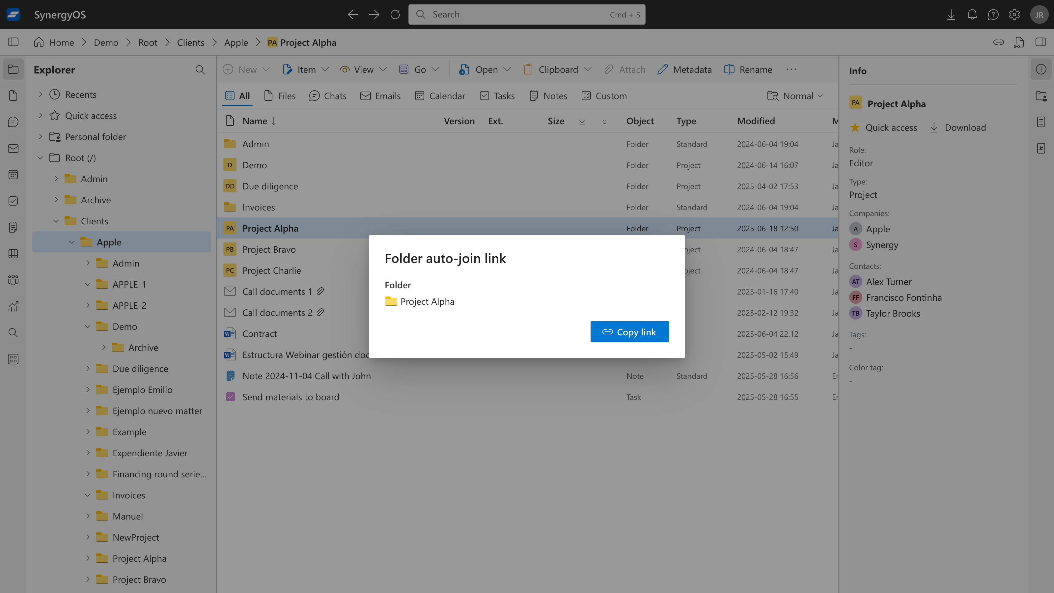Image resolution: width=1054 pixels, height=593 pixels.
Task: Click the settings gear icon
Action: (1014, 15)
